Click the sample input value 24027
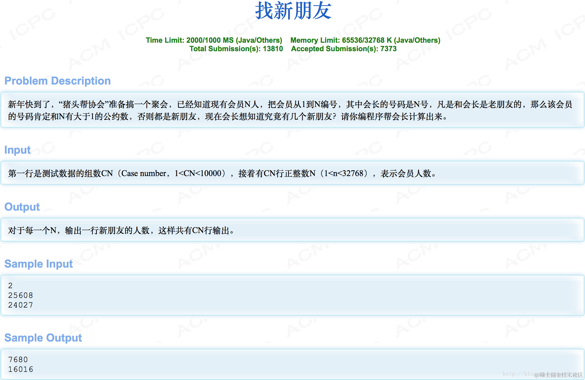The image size is (585, 380). (x=21, y=305)
